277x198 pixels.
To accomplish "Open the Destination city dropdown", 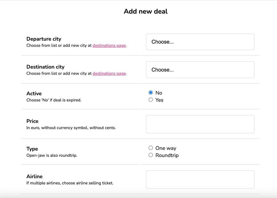I will point(200,70).
